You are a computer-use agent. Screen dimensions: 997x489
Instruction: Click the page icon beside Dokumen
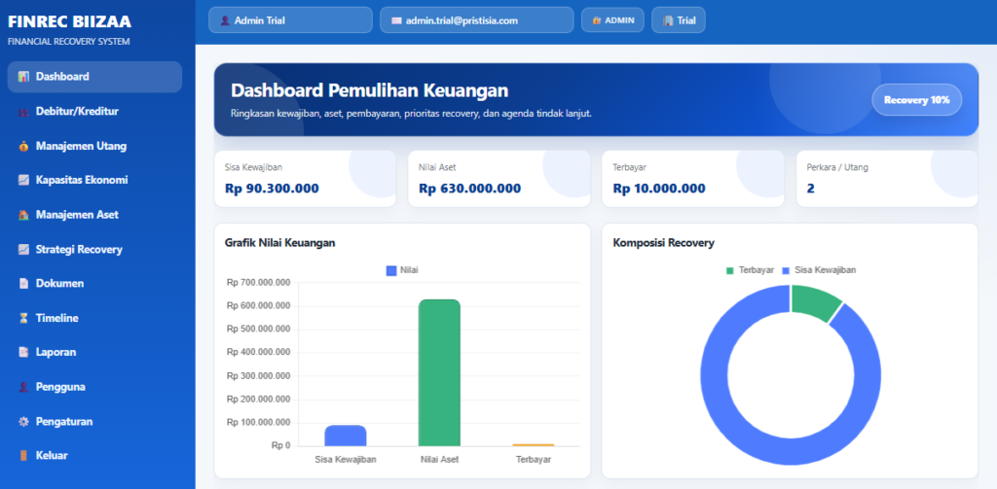[x=23, y=284]
